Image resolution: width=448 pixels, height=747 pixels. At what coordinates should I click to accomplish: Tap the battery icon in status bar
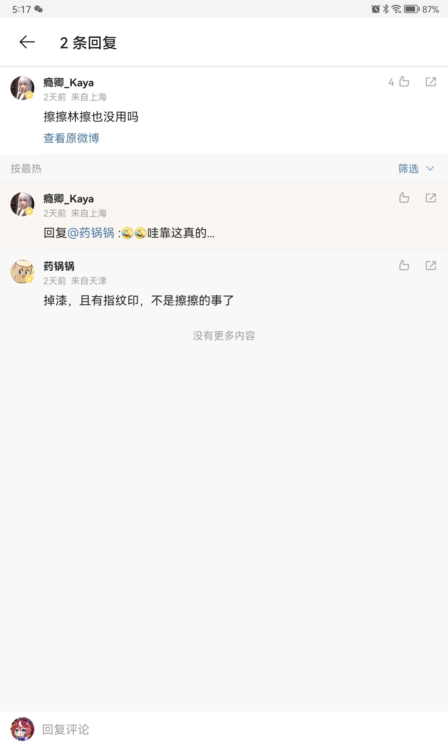point(412,9)
